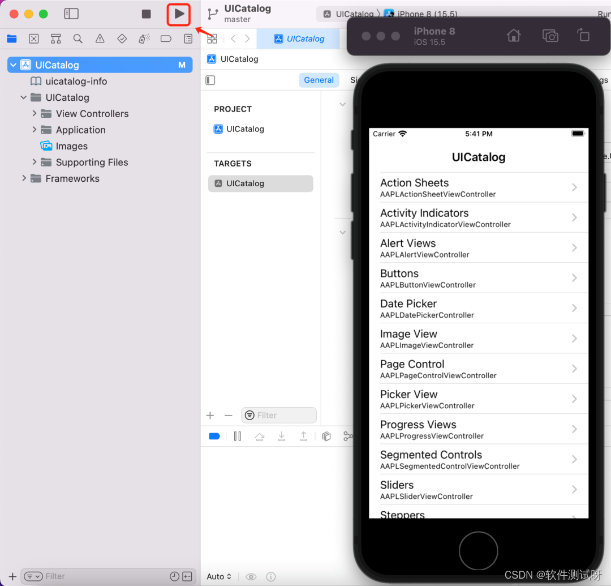The image size is (611, 586).
Task: Expand the Supporting Files folder
Action: 35,162
